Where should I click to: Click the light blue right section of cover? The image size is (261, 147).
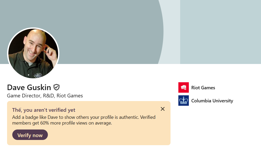point(220,31)
